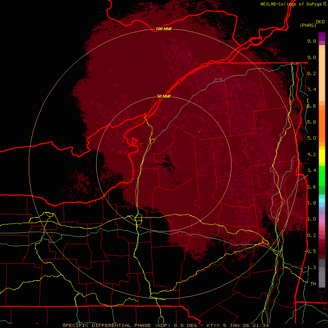Click the 3.4 value on the scale
The width and height of the screenshot is (328, 328).
click(312, 171)
